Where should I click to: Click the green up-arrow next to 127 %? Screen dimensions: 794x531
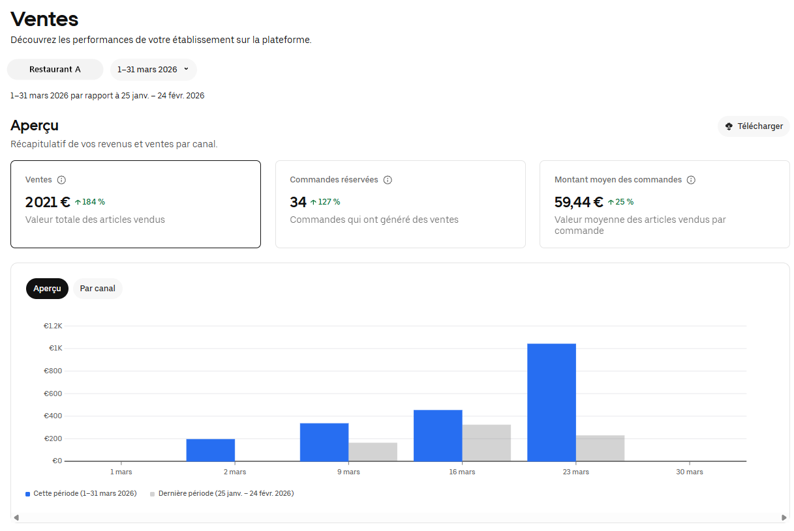313,202
